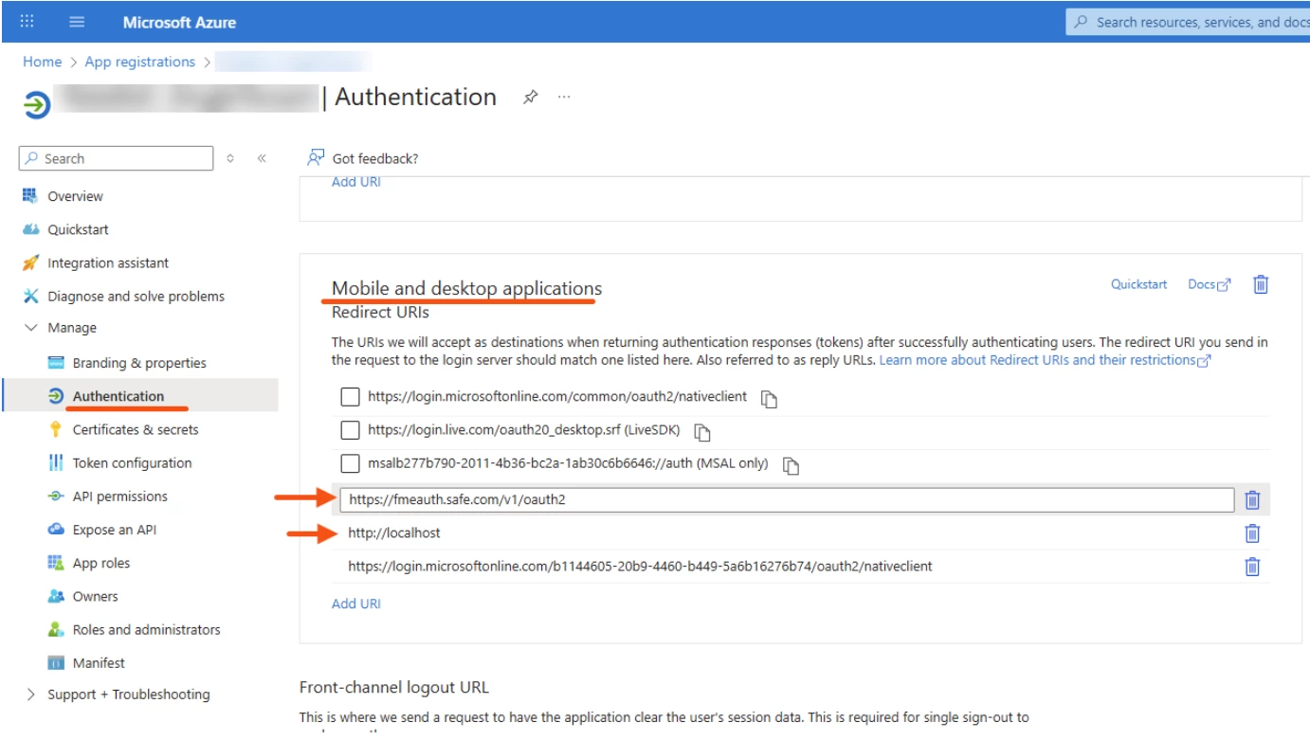This screenshot has height=740, width=1310.
Task: Enable the msal MSAL only checkbox
Action: pos(350,463)
